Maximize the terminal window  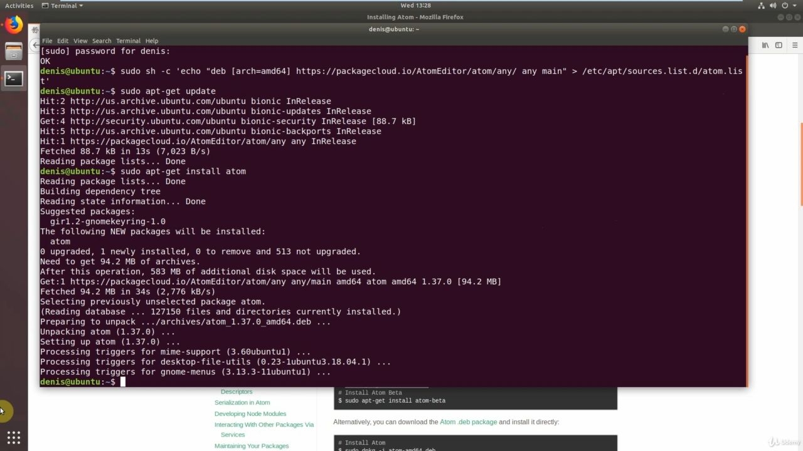coord(734,29)
